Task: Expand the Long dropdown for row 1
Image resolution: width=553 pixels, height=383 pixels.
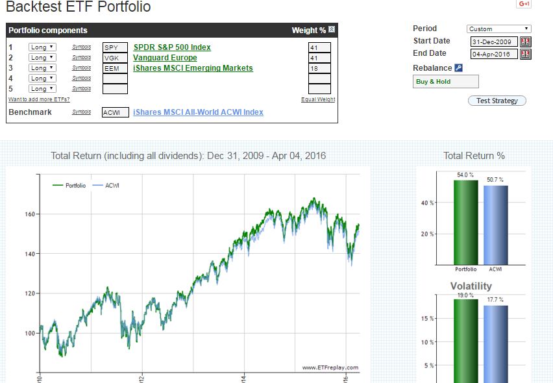Action: [x=42, y=47]
